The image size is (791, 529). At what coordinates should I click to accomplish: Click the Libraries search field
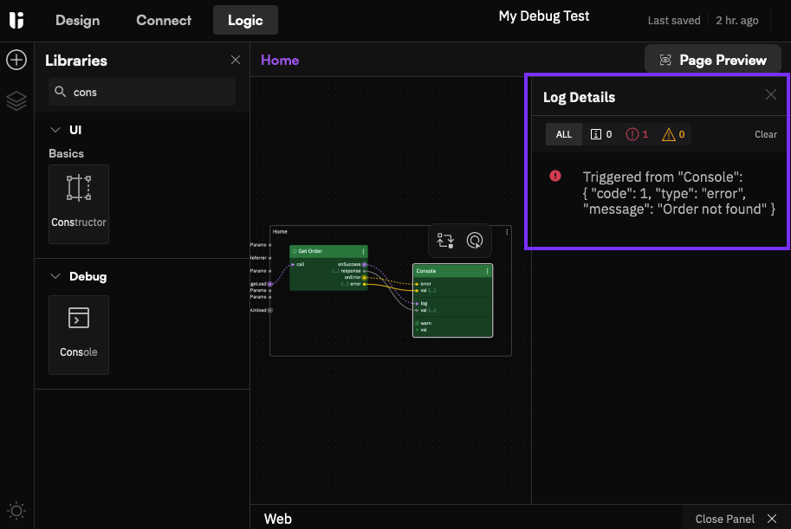(142, 92)
